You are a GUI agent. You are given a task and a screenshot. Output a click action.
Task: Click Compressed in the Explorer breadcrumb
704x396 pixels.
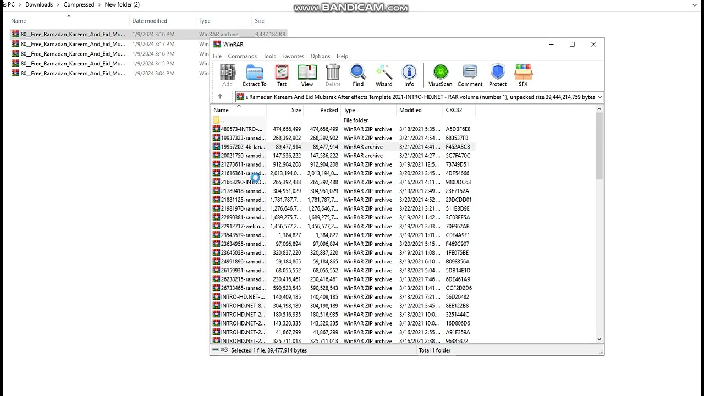pos(79,4)
